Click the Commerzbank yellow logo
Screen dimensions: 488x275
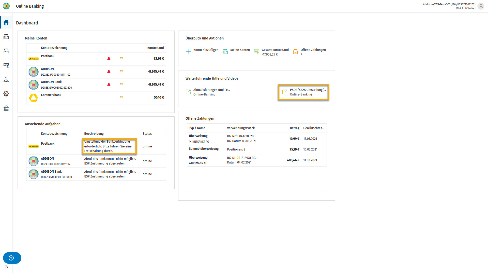[x=33, y=98]
